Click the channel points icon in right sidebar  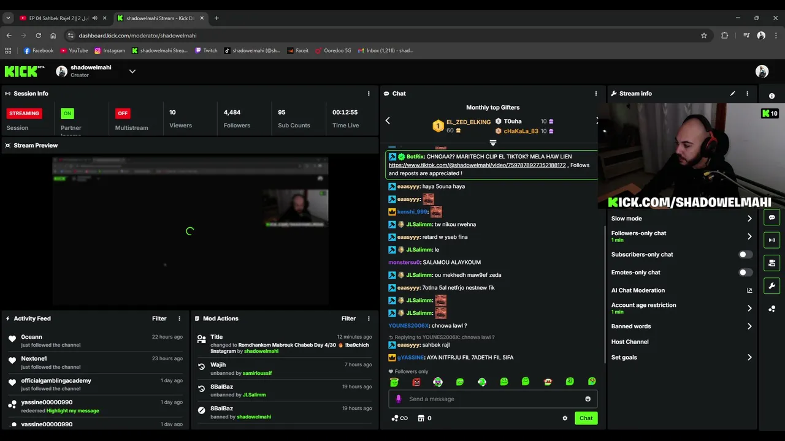click(772, 309)
